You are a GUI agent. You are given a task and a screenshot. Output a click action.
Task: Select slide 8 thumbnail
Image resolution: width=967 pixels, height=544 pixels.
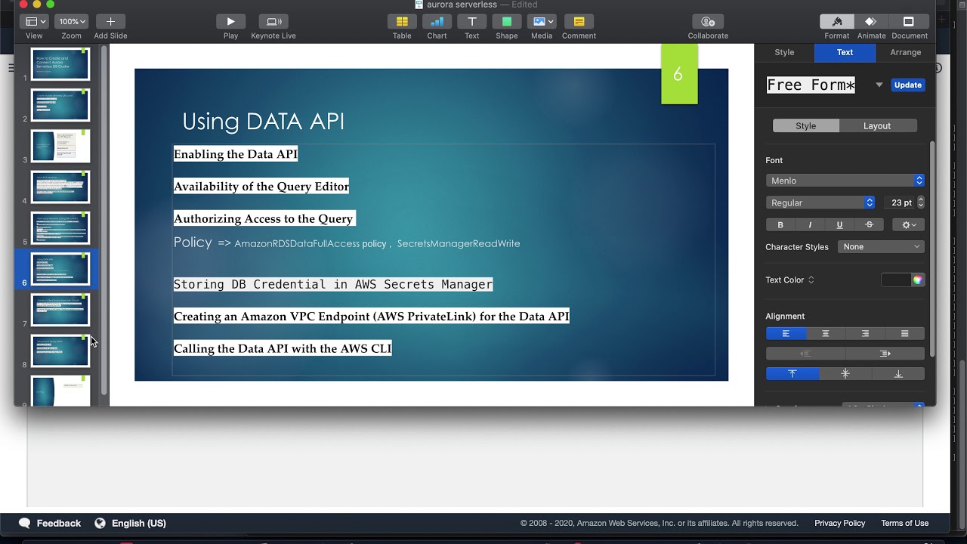[x=60, y=351]
